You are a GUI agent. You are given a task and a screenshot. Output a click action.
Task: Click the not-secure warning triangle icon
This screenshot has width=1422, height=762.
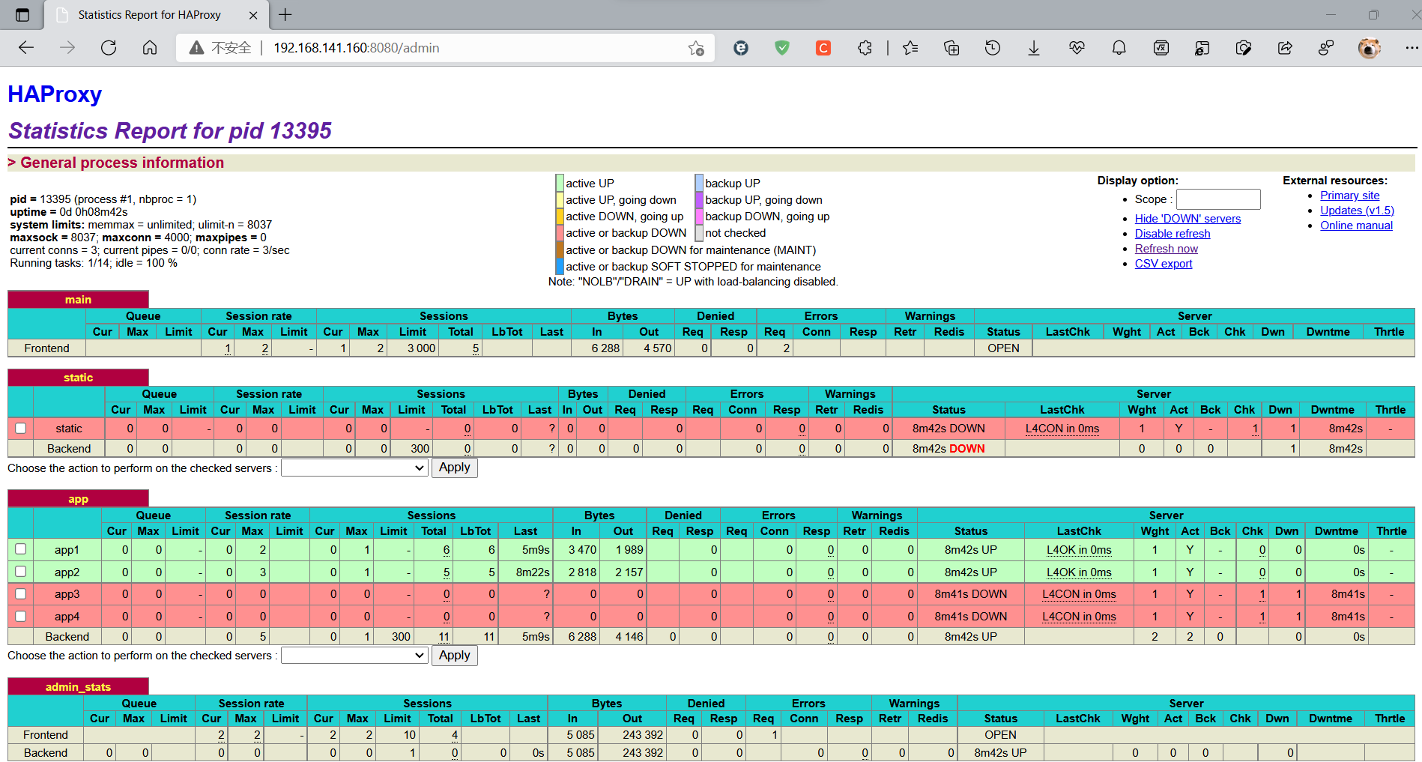point(196,48)
